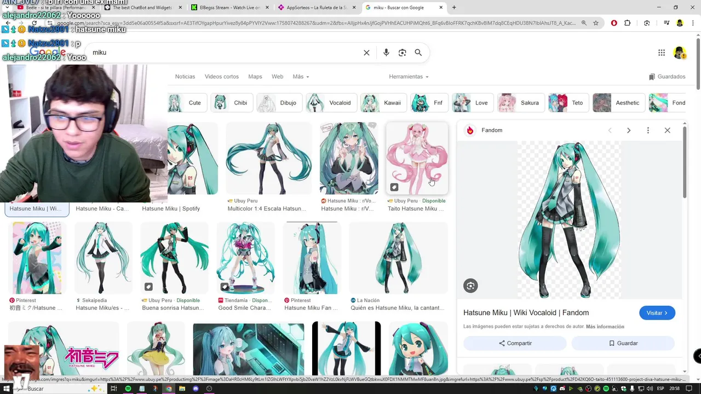Open new browser tab plus button

pyautogui.click(x=454, y=8)
